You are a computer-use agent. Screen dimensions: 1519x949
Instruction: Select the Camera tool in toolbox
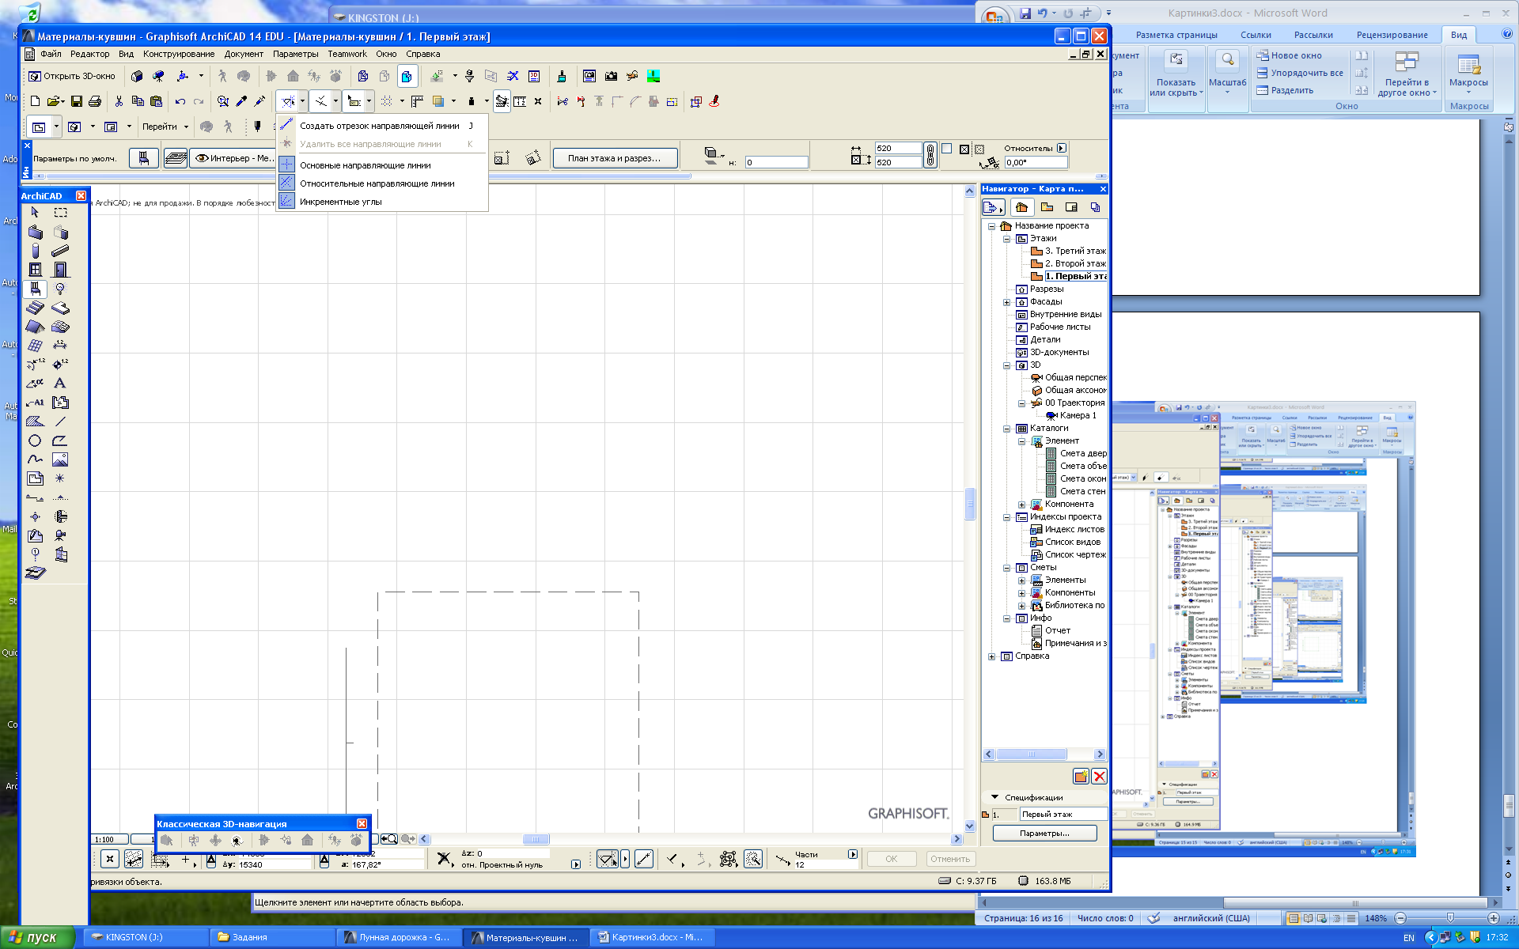click(x=60, y=535)
